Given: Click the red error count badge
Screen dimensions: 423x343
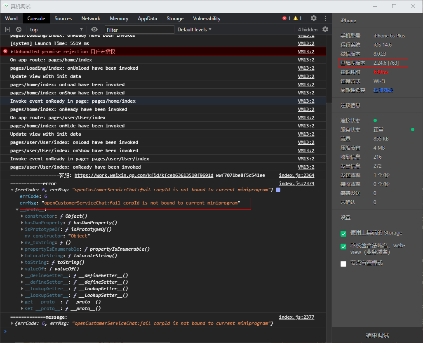Looking at the screenshot, I should pyautogui.click(x=287, y=18).
